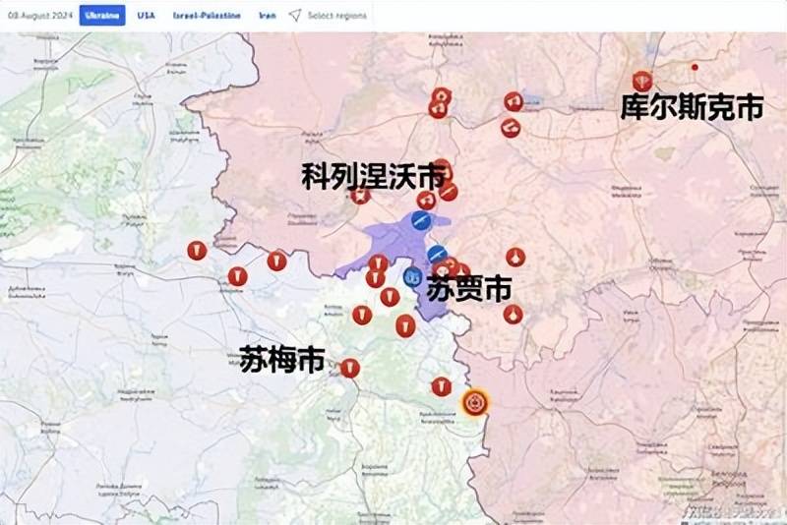Screen dimensions: 787x525
Task: Click the blue rifle marker atop purple zone
Action: (x=420, y=220)
